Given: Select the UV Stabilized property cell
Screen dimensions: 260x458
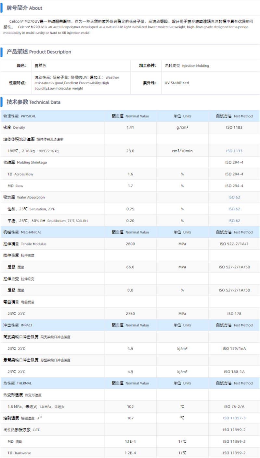Looking at the screenshot, I should tap(176, 83).
